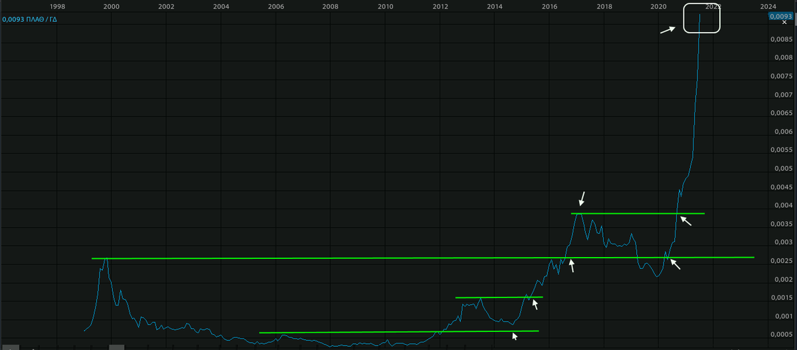Viewport: 797px width, 350px height.
Task: Click the 0,0085 price axis label
Action: 783,40
